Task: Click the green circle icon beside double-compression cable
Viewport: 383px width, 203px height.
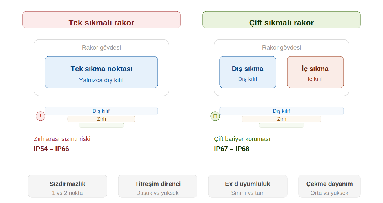Action: click(215, 116)
